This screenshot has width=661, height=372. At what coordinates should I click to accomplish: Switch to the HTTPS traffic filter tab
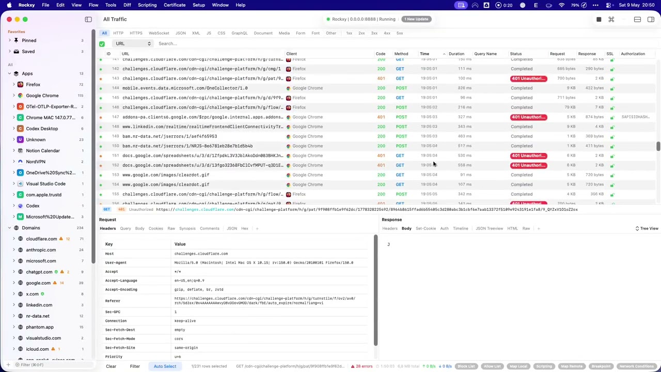136,33
